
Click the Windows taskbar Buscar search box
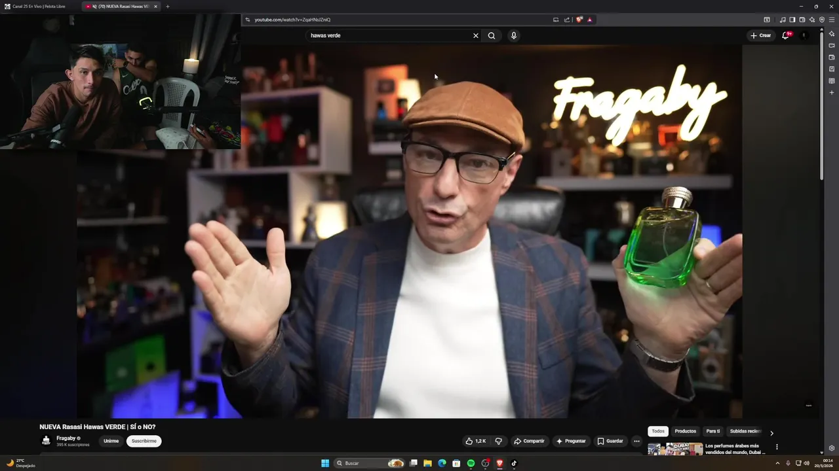click(369, 463)
